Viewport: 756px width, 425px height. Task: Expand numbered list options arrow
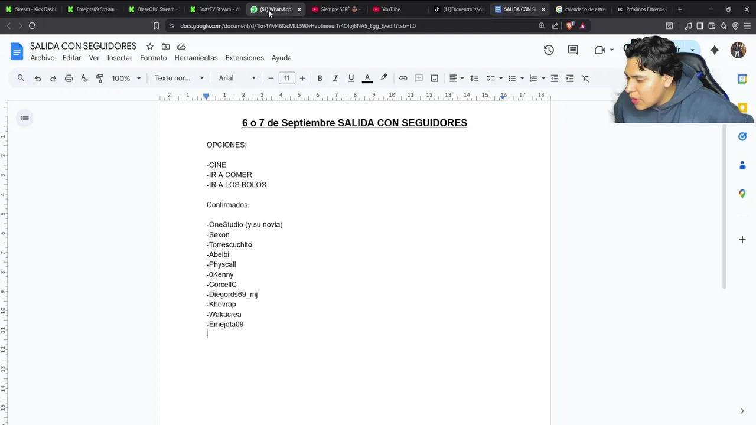(x=543, y=78)
